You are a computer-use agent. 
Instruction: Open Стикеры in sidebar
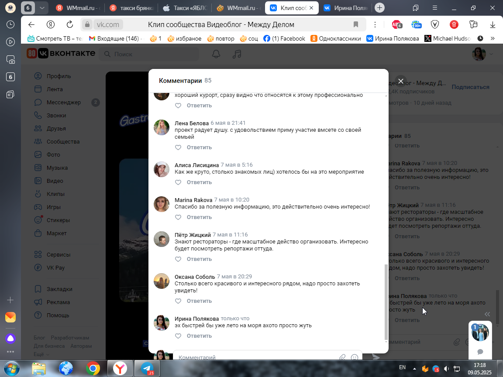click(58, 220)
